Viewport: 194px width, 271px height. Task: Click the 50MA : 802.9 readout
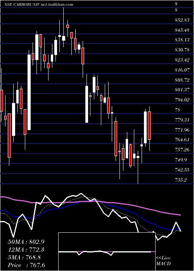(x=26, y=242)
